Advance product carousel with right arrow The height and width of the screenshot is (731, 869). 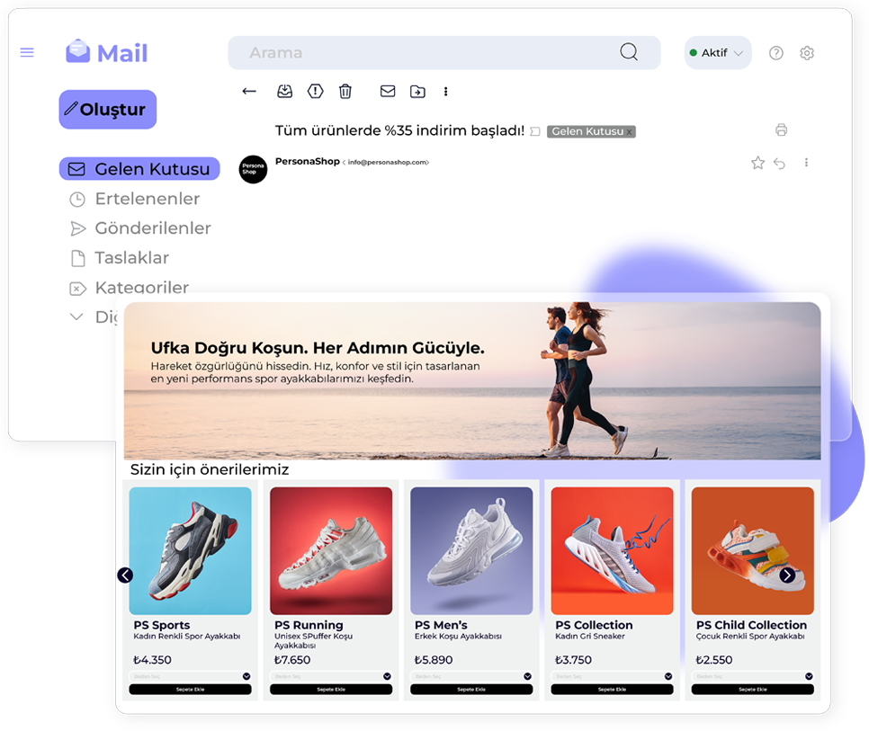pyautogui.click(x=787, y=575)
